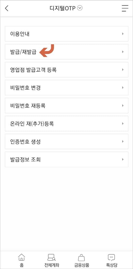Open the 톡상담 chat bubble icon
Screen dimensions: 133x269
click(x=111, y=257)
